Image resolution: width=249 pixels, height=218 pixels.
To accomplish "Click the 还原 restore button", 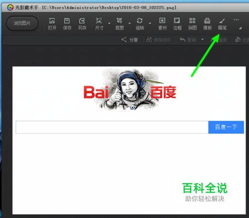I will (242, 40).
